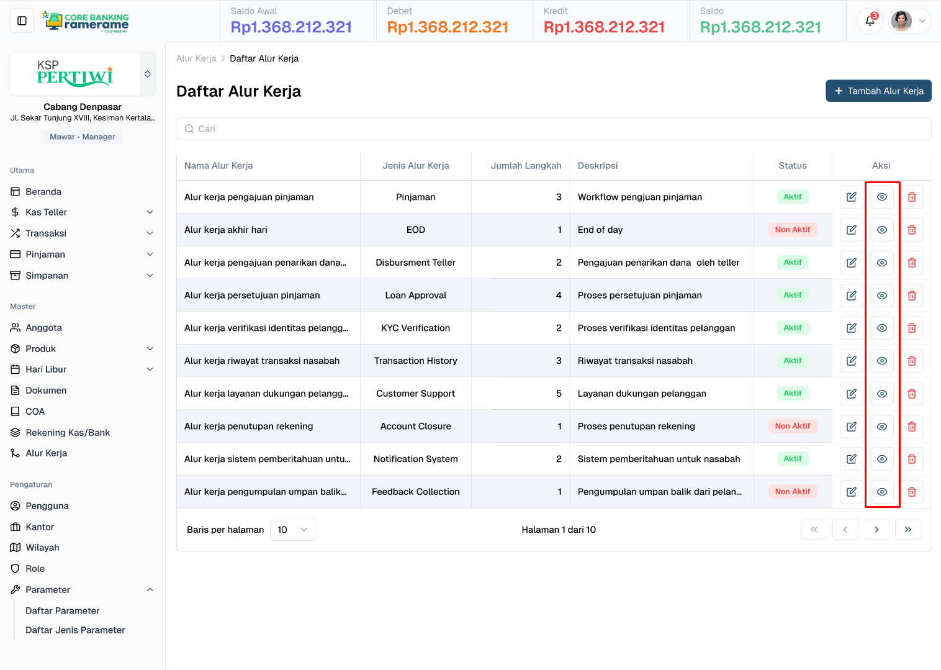This screenshot has height=670, width=941.
Task: Open Daftar Jenis Parameter submenu
Action: pyautogui.click(x=75, y=630)
